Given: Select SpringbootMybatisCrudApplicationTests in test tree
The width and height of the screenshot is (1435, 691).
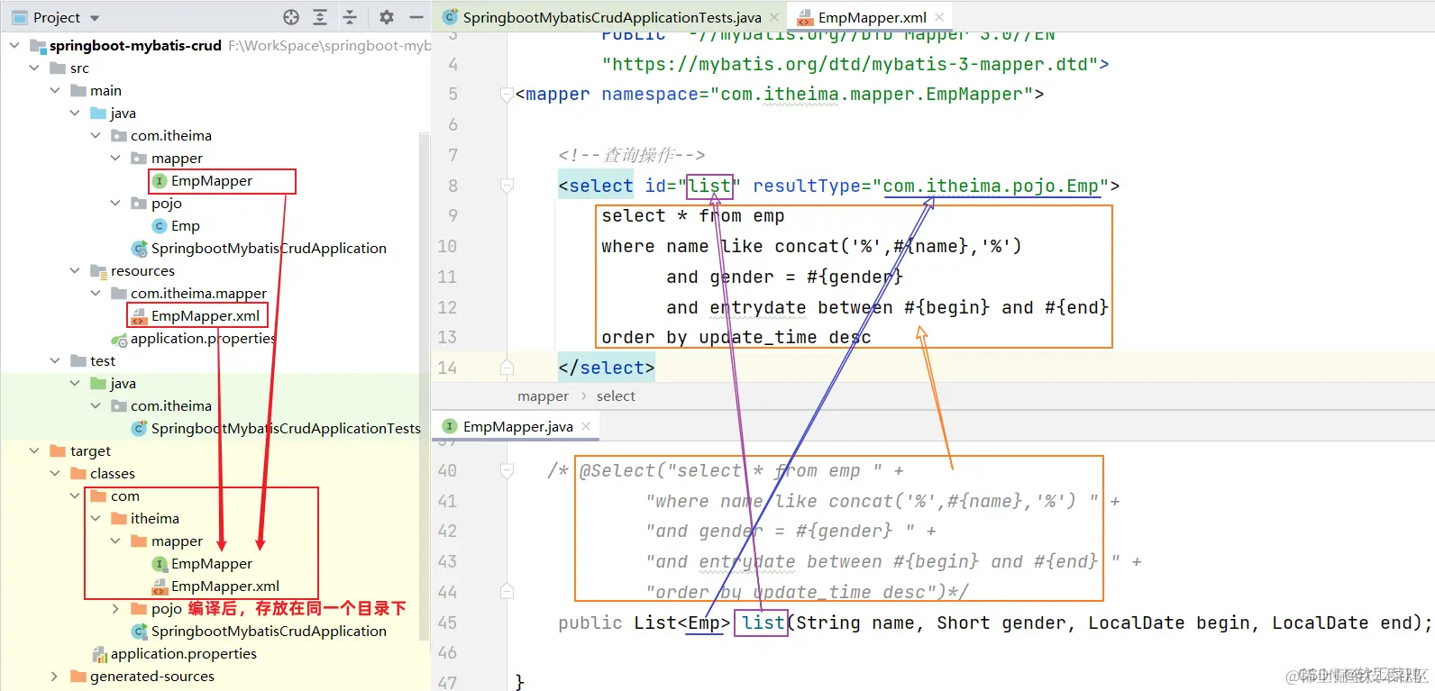Looking at the screenshot, I should [x=286, y=428].
